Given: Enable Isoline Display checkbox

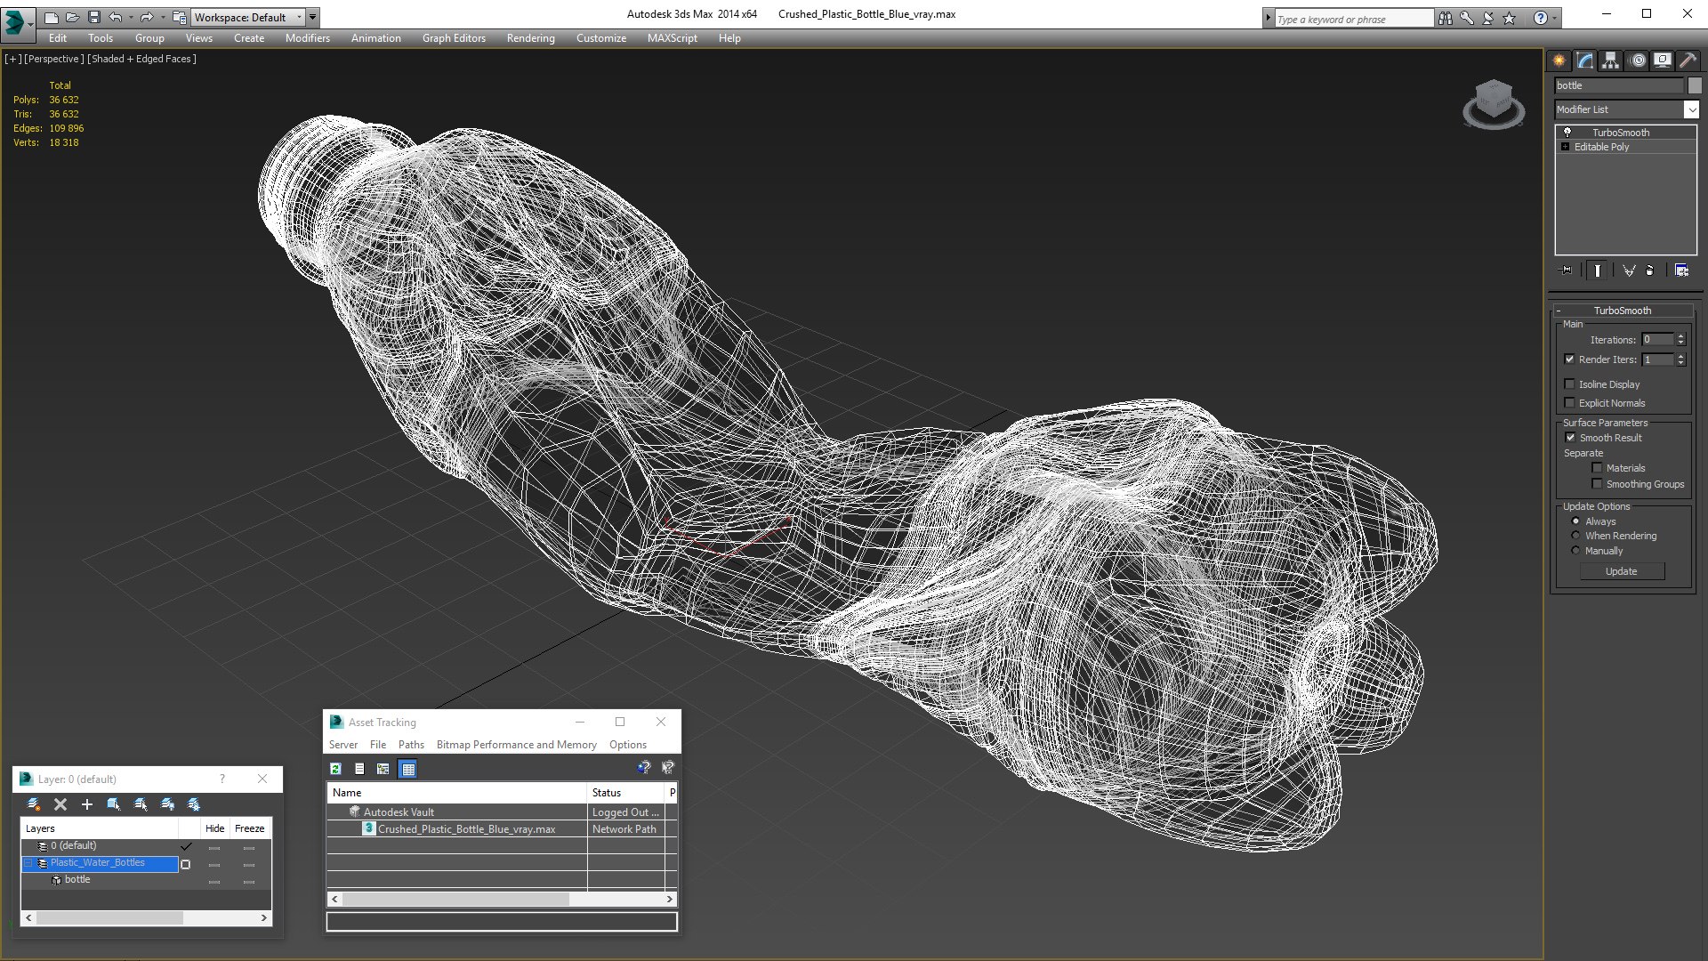Looking at the screenshot, I should pyautogui.click(x=1570, y=384).
